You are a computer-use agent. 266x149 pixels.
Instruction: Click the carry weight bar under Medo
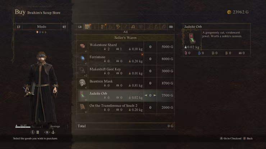tap(28, 127)
